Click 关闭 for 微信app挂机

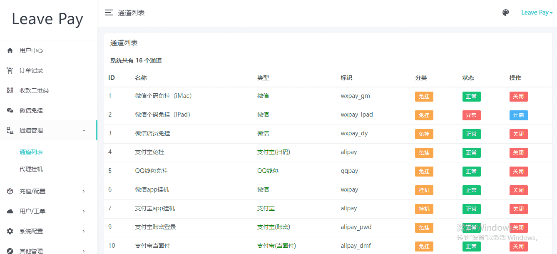click(x=518, y=190)
